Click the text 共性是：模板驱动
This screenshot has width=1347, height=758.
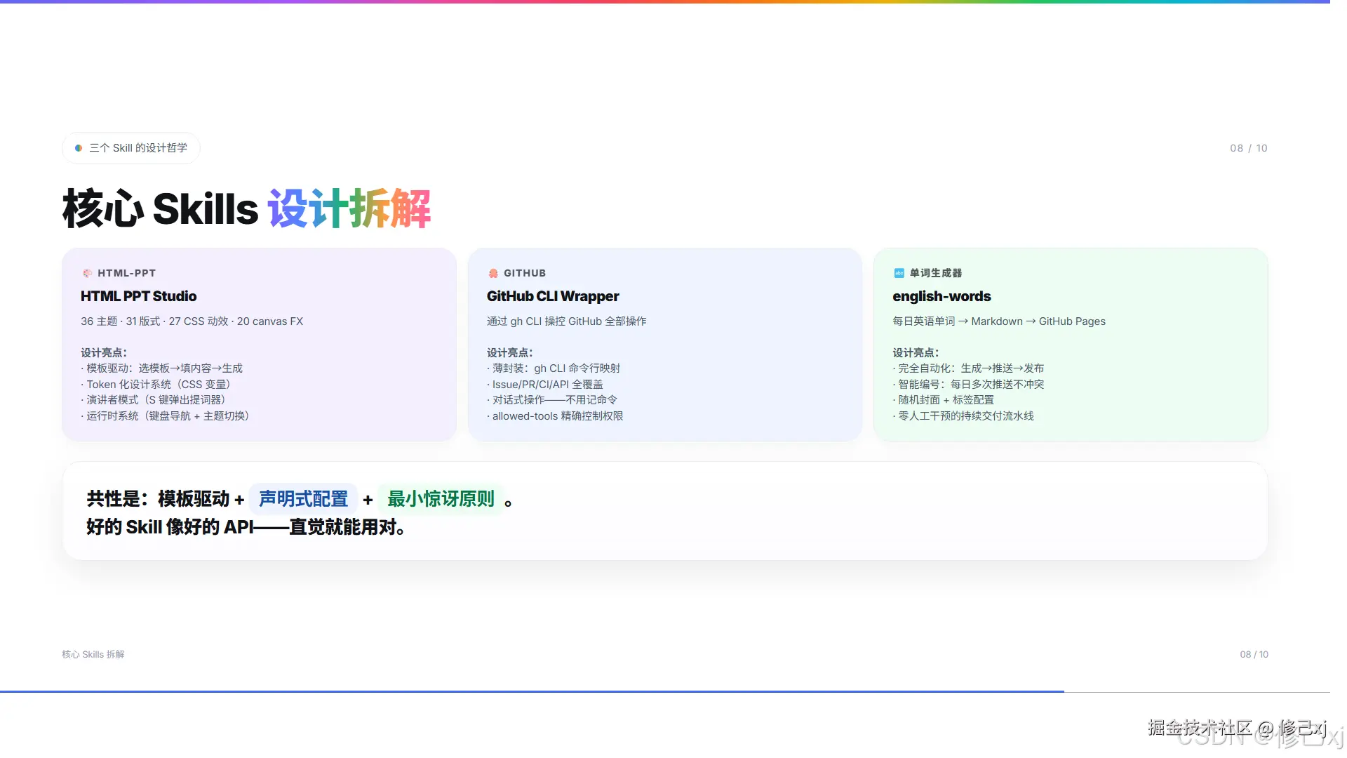[158, 499]
